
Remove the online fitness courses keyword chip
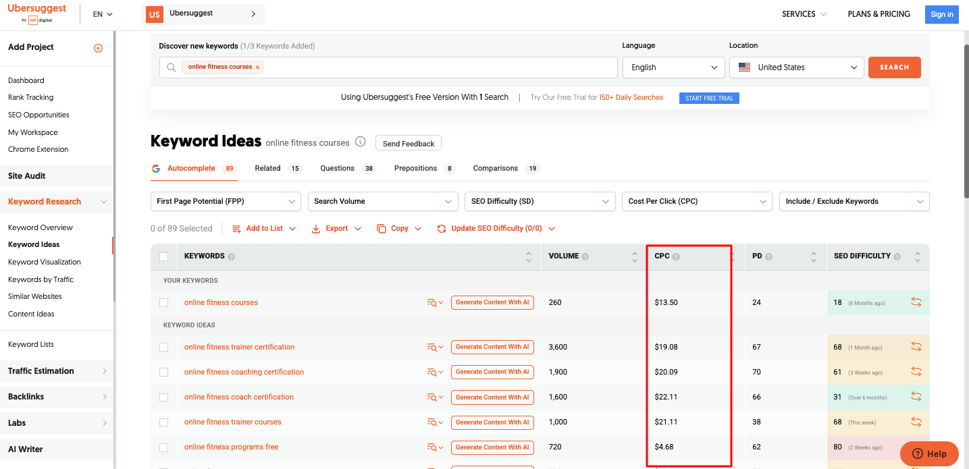click(257, 67)
